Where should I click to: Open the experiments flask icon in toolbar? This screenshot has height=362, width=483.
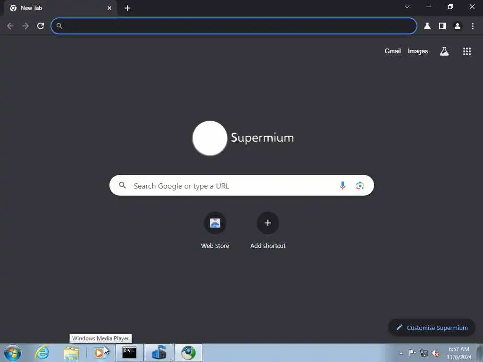pyautogui.click(x=427, y=26)
